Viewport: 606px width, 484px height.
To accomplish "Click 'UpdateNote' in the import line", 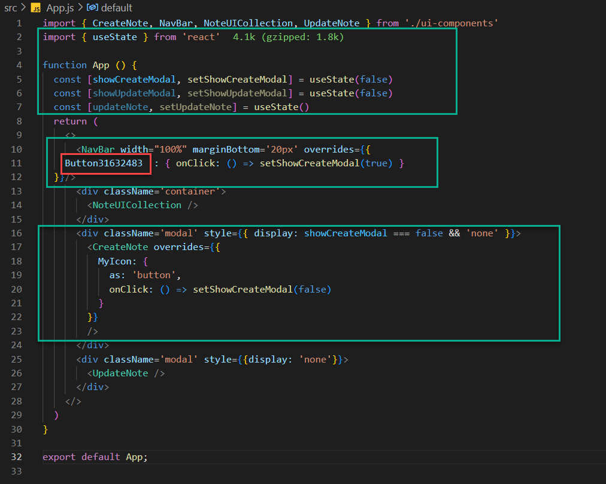I will pyautogui.click(x=332, y=23).
